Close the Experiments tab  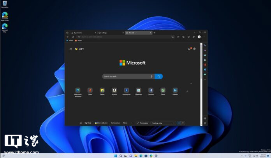pyautogui.click(x=95, y=33)
